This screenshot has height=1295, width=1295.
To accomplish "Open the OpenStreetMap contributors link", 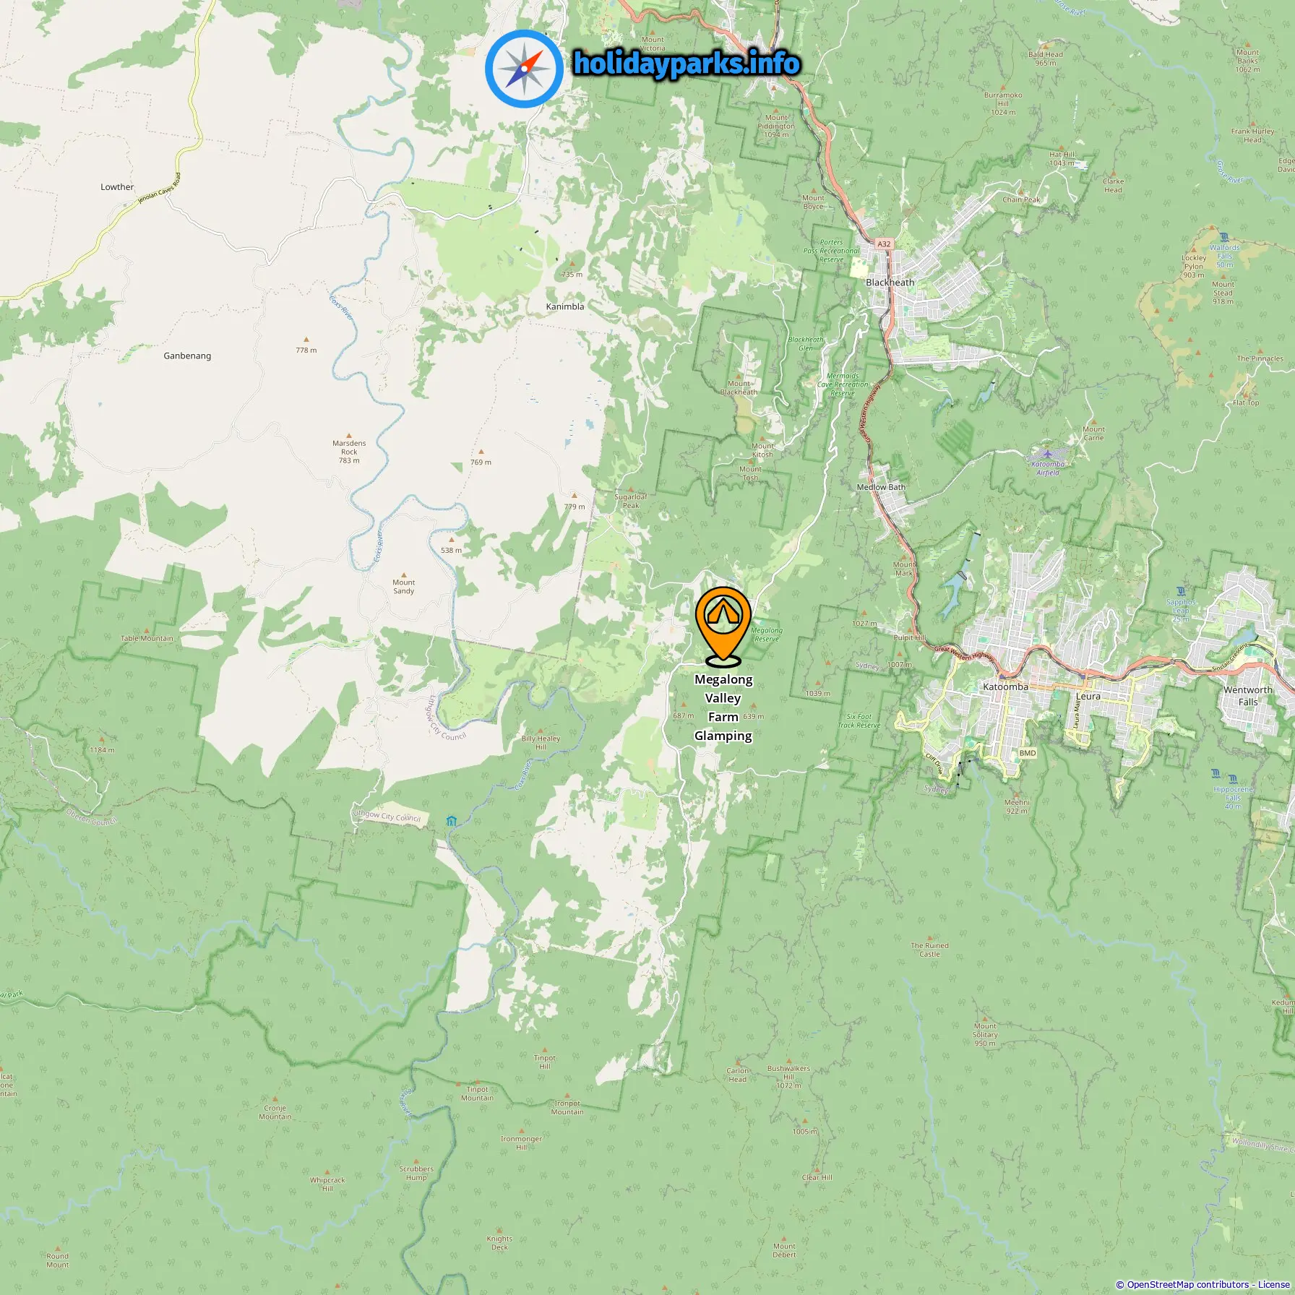I will click(1187, 1284).
